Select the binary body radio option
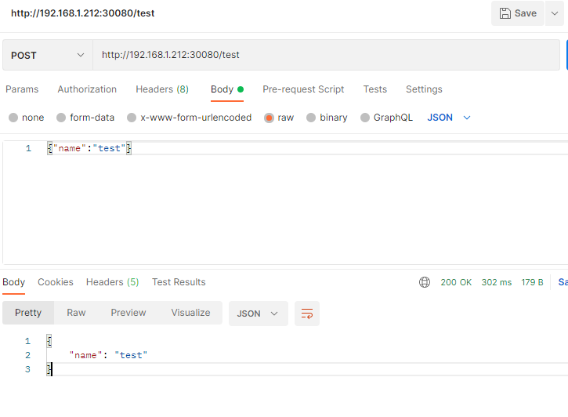The height and width of the screenshot is (417, 568). coord(311,118)
